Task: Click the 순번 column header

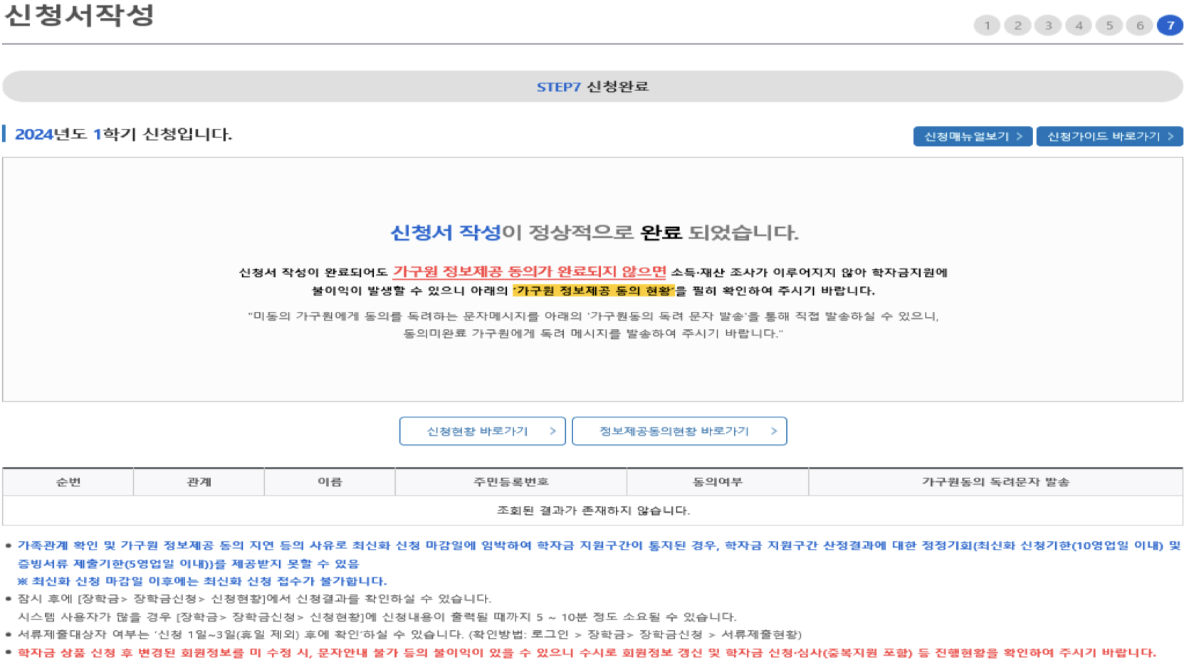Action: pyautogui.click(x=68, y=481)
